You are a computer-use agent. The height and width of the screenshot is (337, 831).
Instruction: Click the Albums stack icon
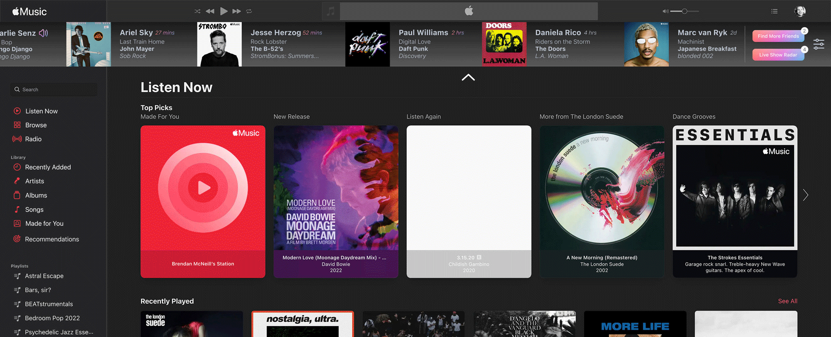click(17, 195)
